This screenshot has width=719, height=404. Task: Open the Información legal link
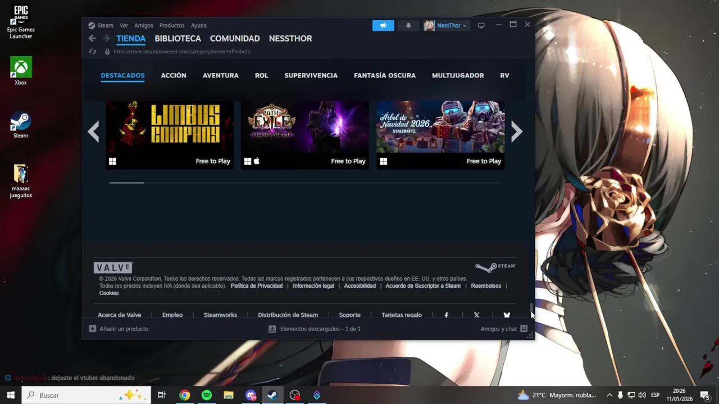click(313, 286)
